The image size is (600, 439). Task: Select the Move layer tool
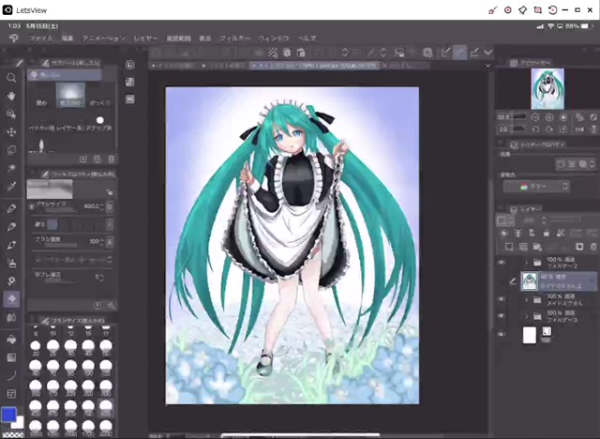pos(11,132)
